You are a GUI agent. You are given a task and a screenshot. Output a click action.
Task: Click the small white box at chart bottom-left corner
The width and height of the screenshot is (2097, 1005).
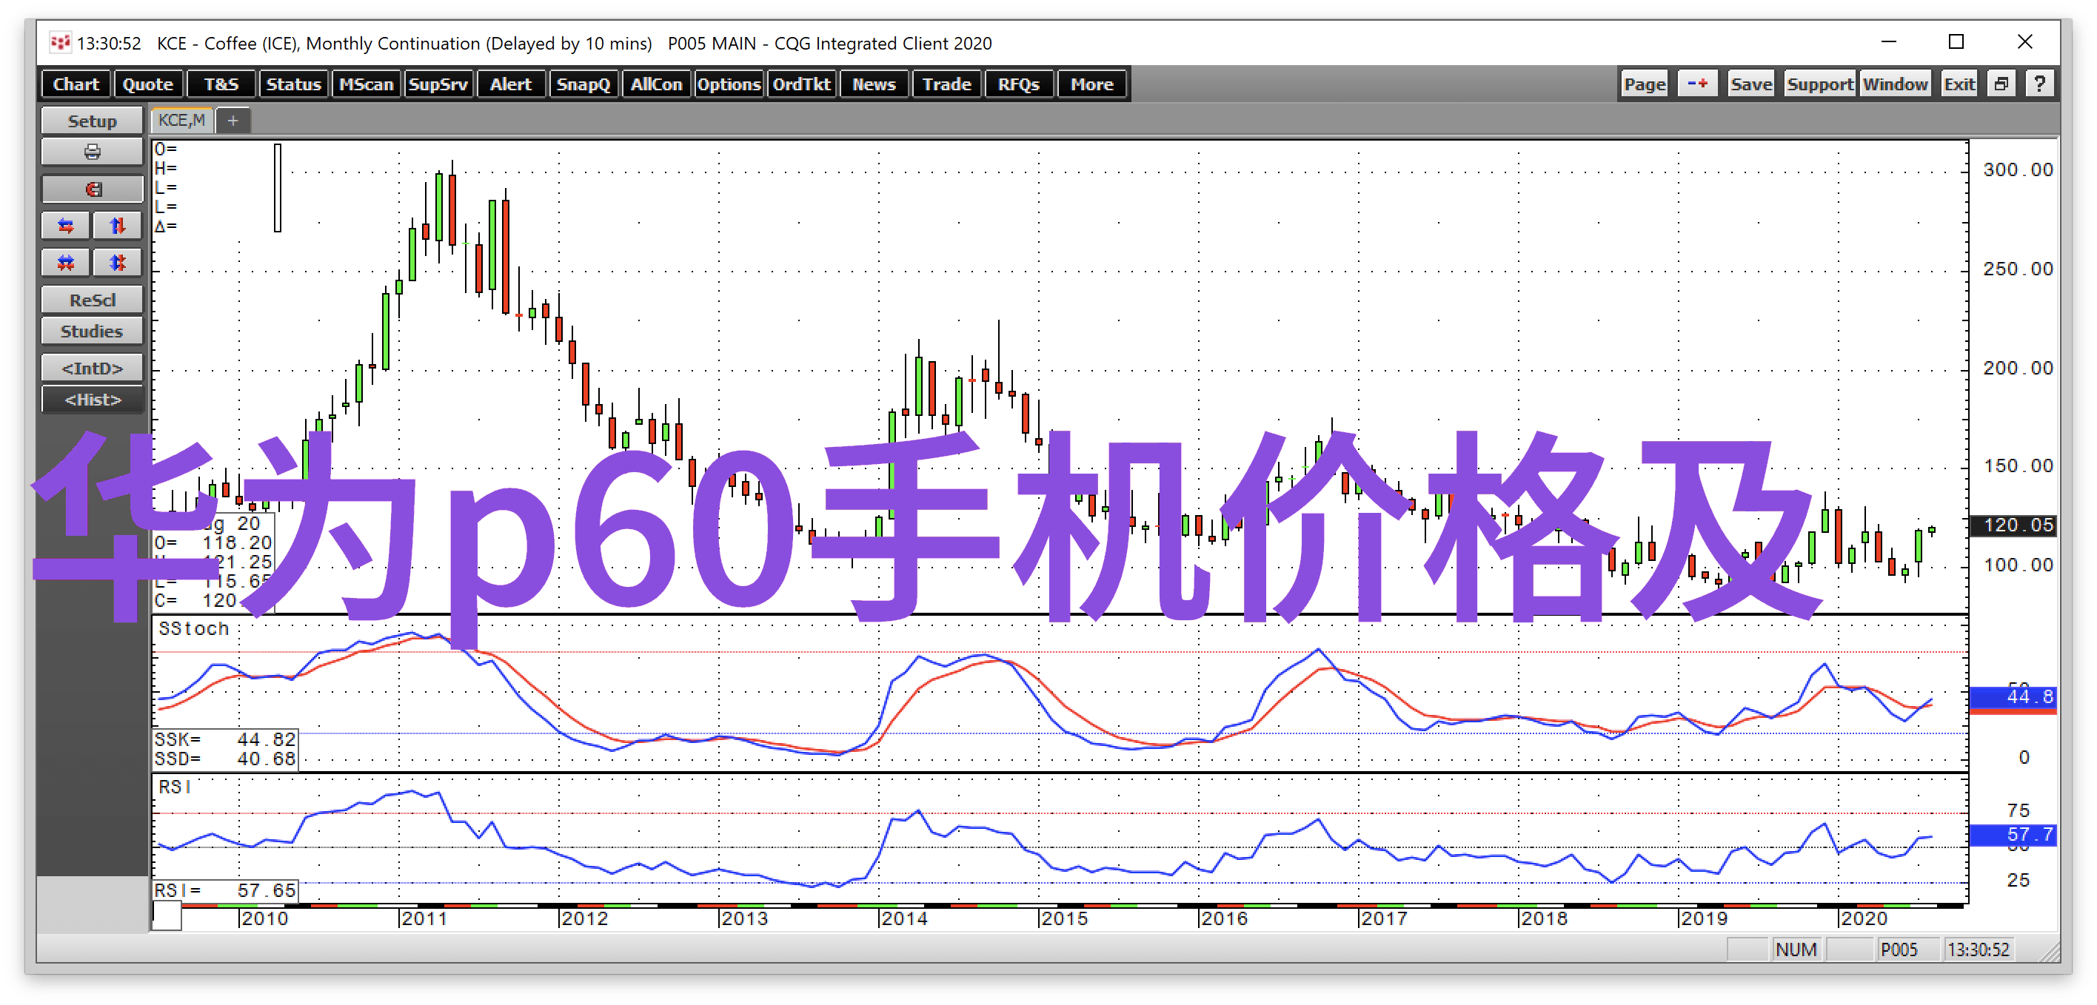pyautogui.click(x=167, y=916)
